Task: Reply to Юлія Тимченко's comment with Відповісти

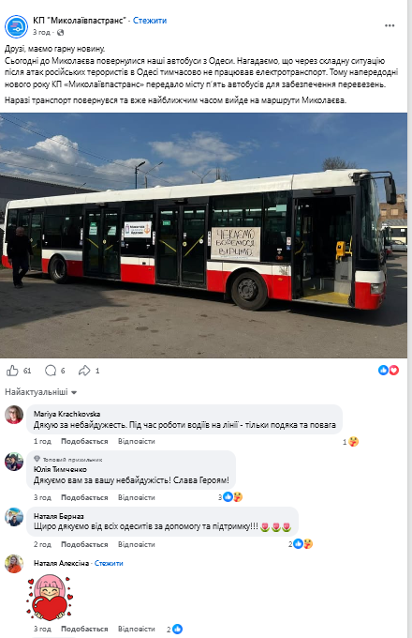Action: (137, 497)
